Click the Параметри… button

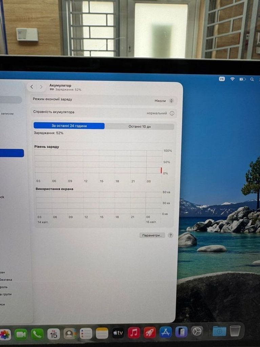[152, 235]
